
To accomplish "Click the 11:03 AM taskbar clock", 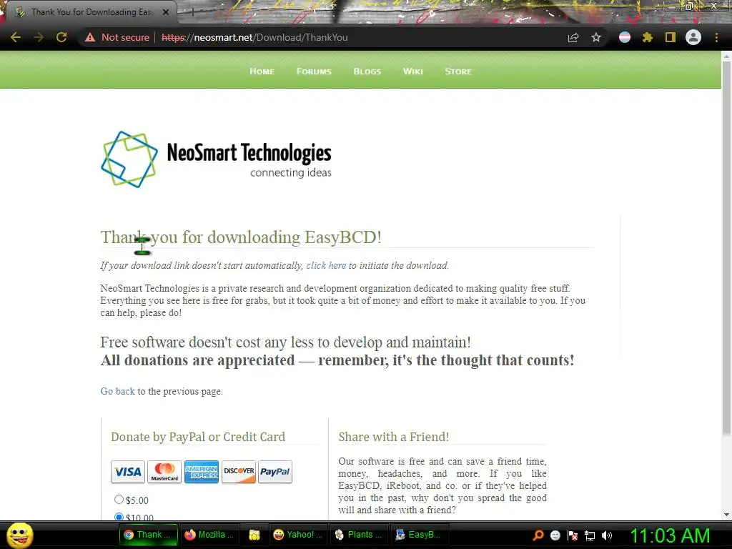I will [x=670, y=535].
